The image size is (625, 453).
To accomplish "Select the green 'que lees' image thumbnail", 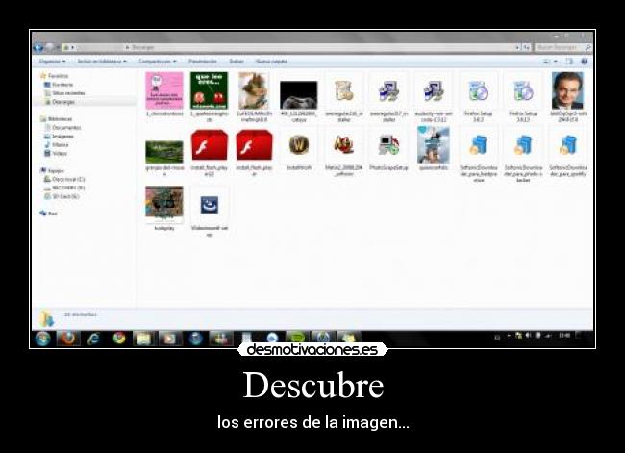I will [209, 90].
